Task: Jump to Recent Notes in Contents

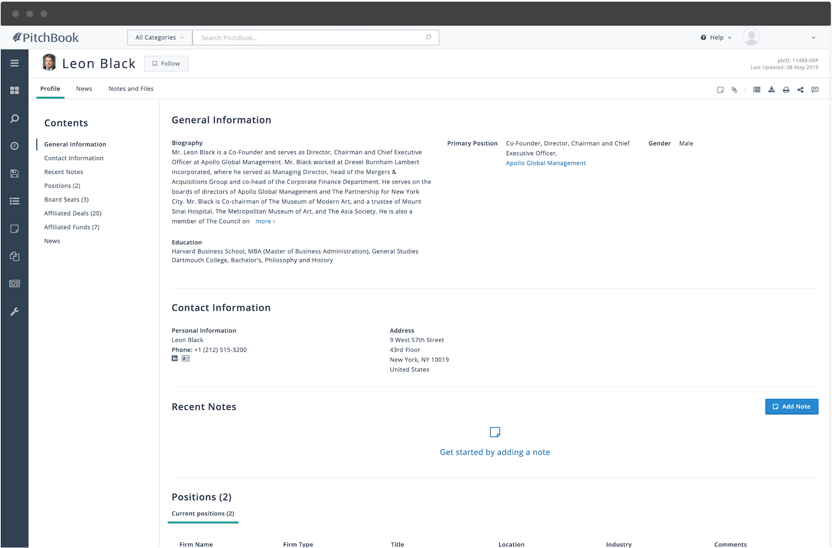Action: (63, 172)
